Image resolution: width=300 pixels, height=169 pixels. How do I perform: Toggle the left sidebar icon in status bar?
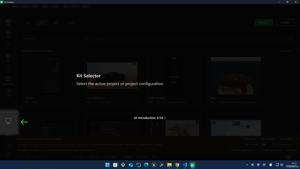[20, 157]
